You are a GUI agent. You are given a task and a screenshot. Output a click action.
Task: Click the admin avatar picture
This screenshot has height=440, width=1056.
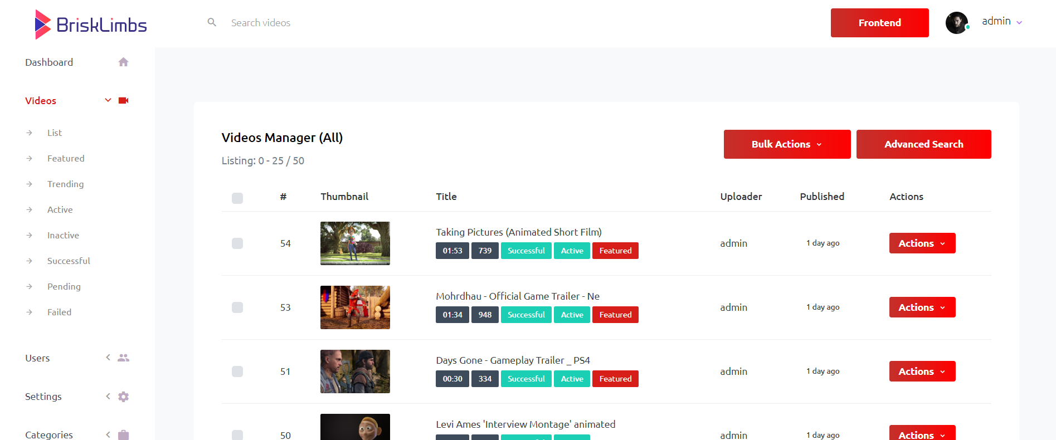click(x=957, y=23)
